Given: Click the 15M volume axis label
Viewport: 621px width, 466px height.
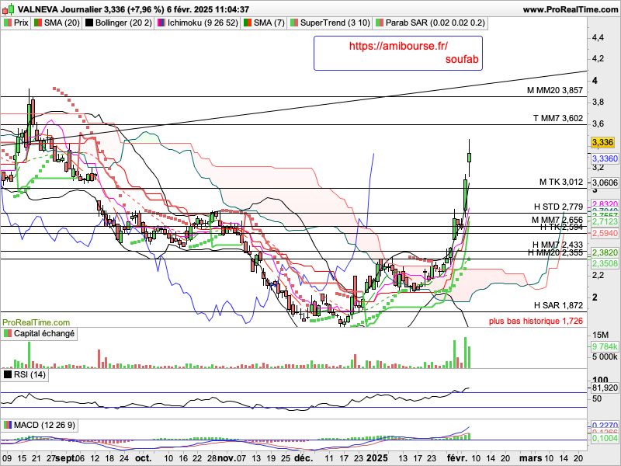Looking at the screenshot, I should click(601, 336).
